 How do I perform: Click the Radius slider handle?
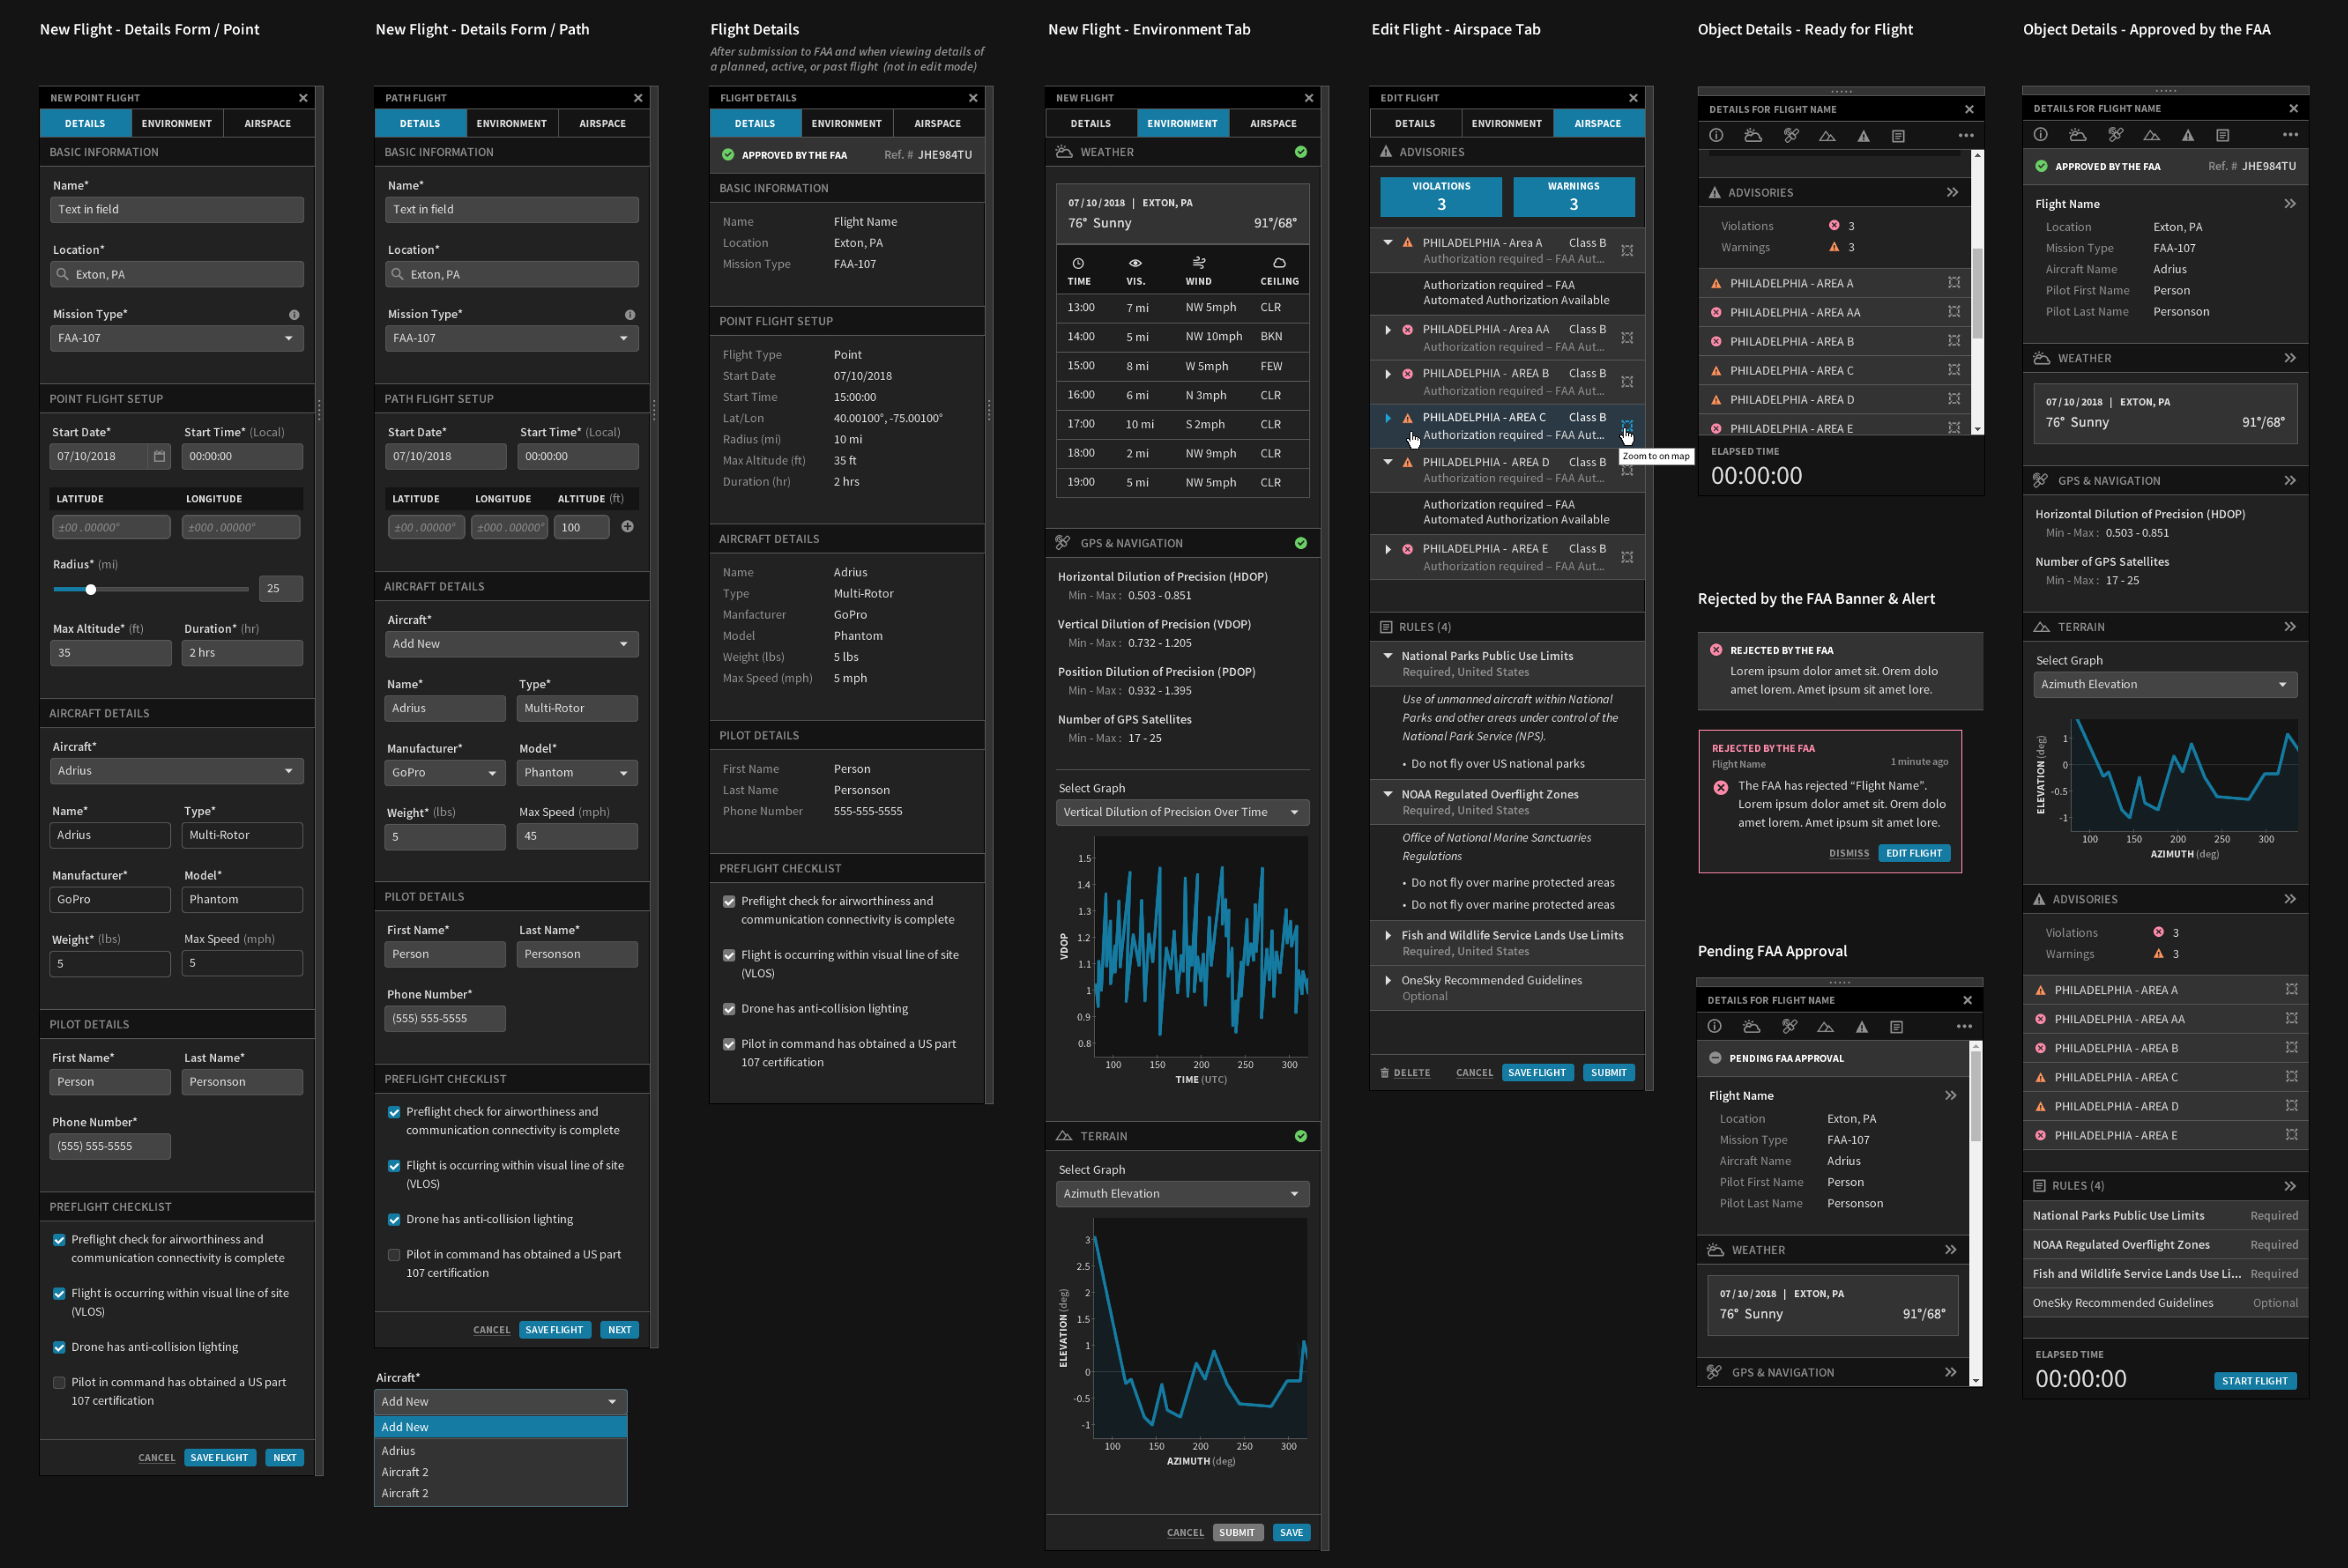pyautogui.click(x=91, y=590)
